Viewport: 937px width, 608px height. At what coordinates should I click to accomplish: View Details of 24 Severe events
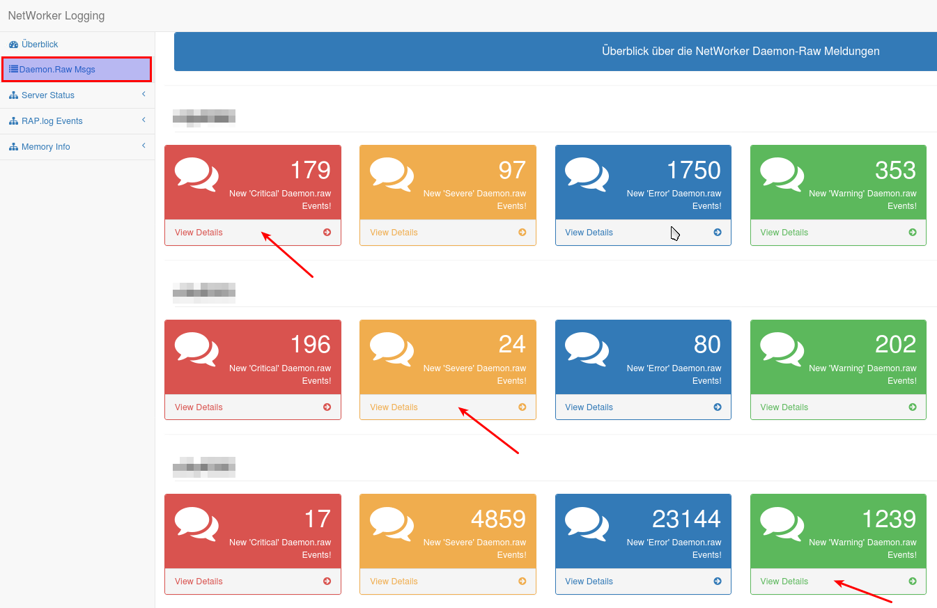coord(394,407)
